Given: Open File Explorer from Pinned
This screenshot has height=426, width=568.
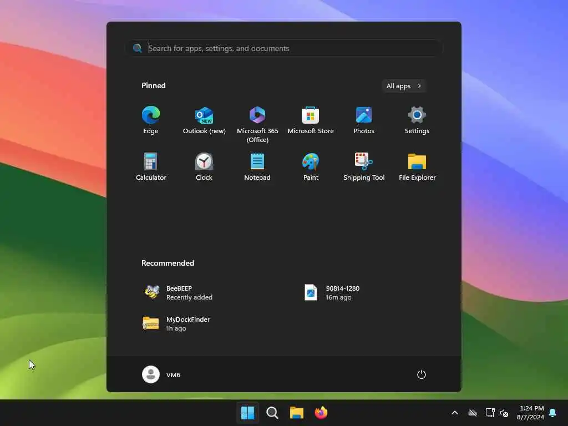Looking at the screenshot, I should [417, 167].
